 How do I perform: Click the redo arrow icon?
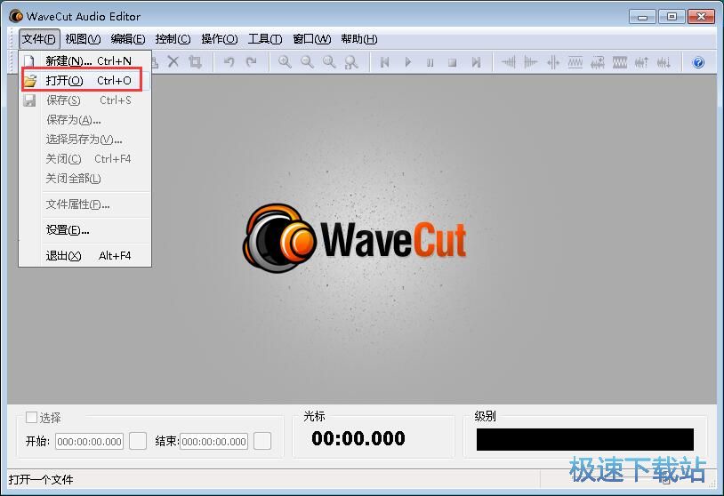tap(251, 62)
